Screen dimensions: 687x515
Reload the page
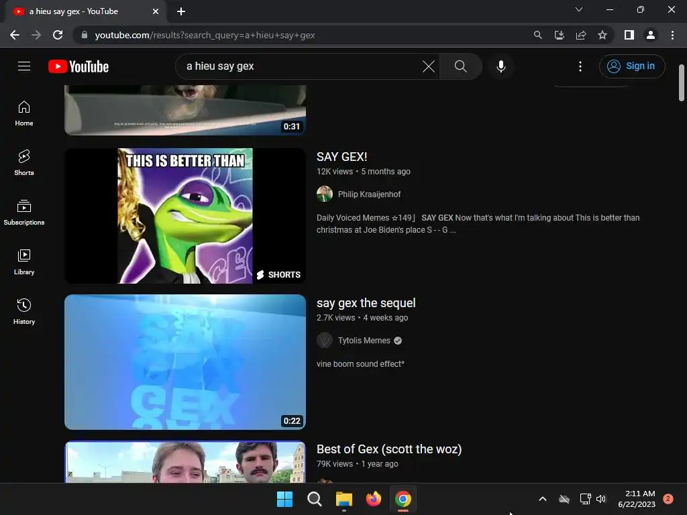[58, 35]
